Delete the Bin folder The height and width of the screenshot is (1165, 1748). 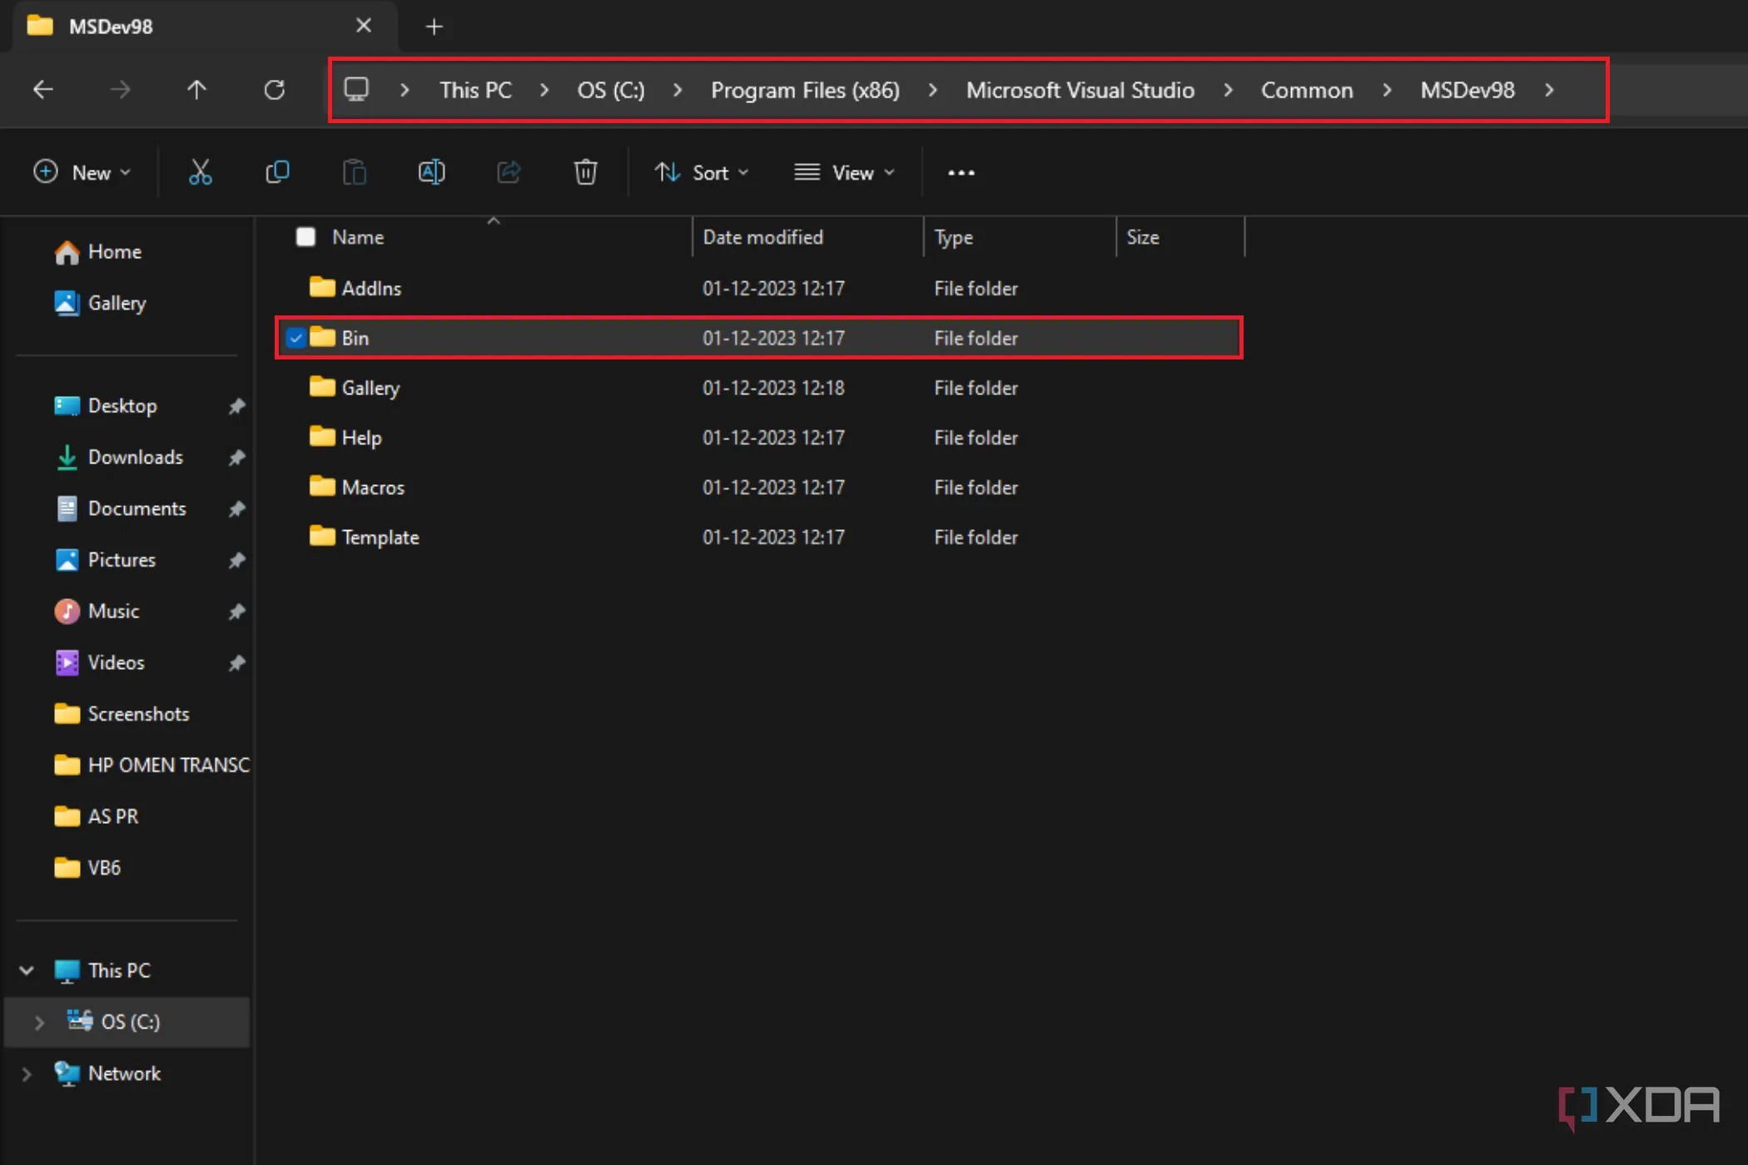point(585,172)
